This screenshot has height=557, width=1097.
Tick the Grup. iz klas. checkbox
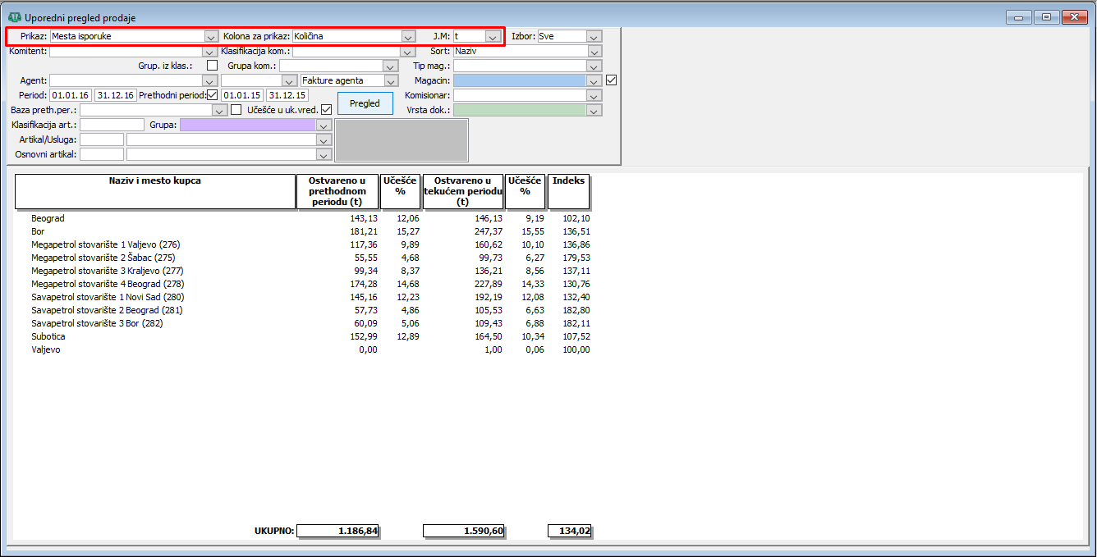point(212,66)
